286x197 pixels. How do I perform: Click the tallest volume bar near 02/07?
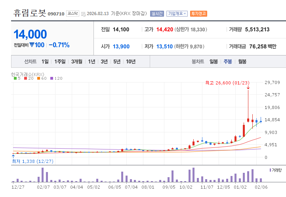[x=42, y=175]
